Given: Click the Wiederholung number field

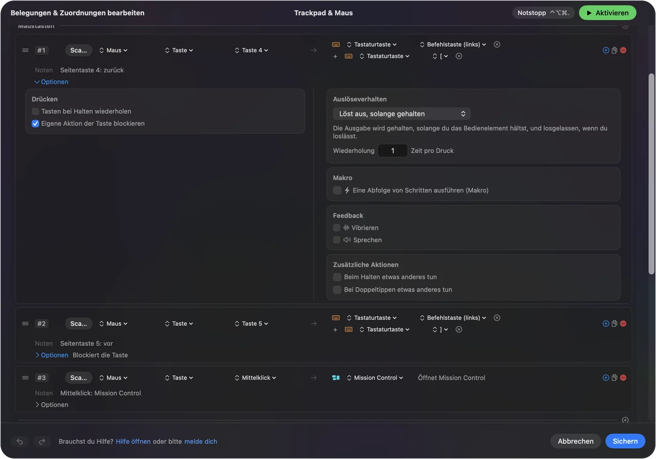Looking at the screenshot, I should tap(393, 151).
